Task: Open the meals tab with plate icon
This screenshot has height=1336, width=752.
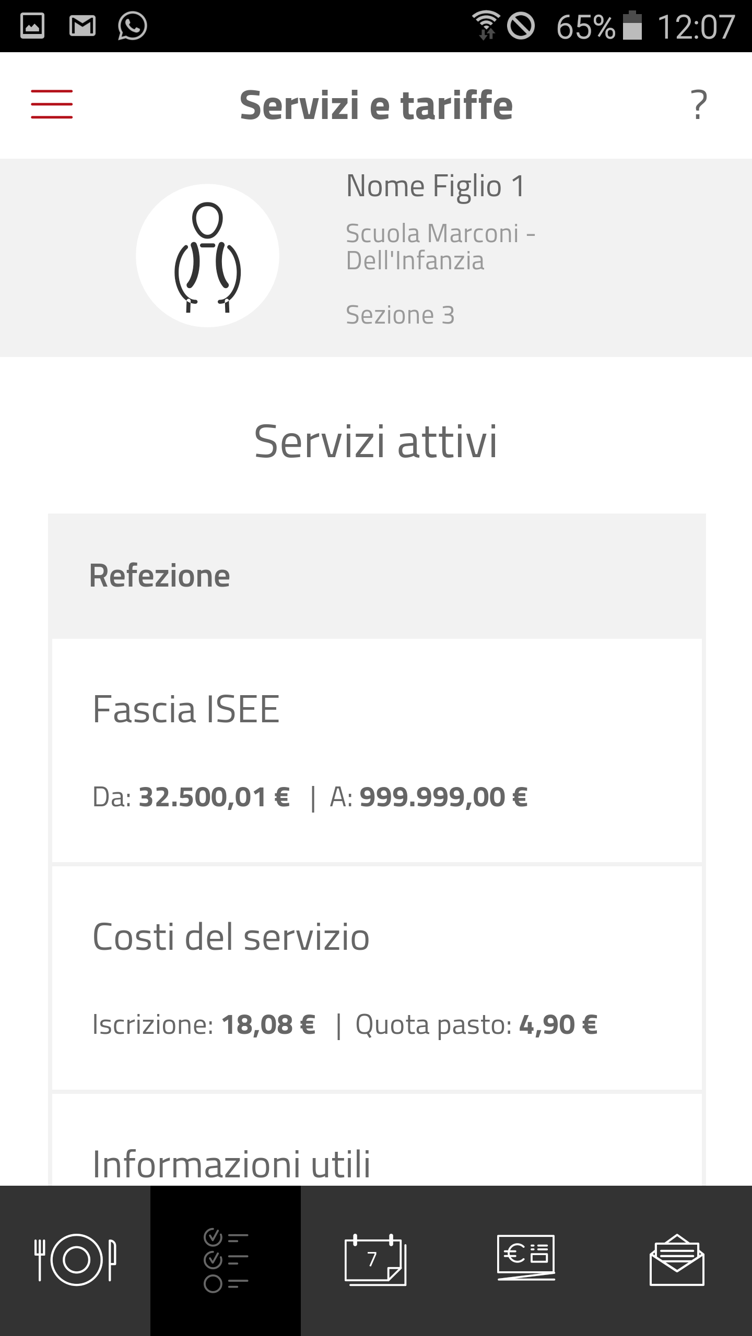Action: coord(75,1260)
